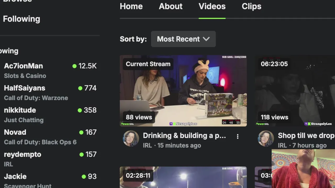
Task: Click the 'Call of Duty: Warzone' category text
Action: tap(36, 98)
